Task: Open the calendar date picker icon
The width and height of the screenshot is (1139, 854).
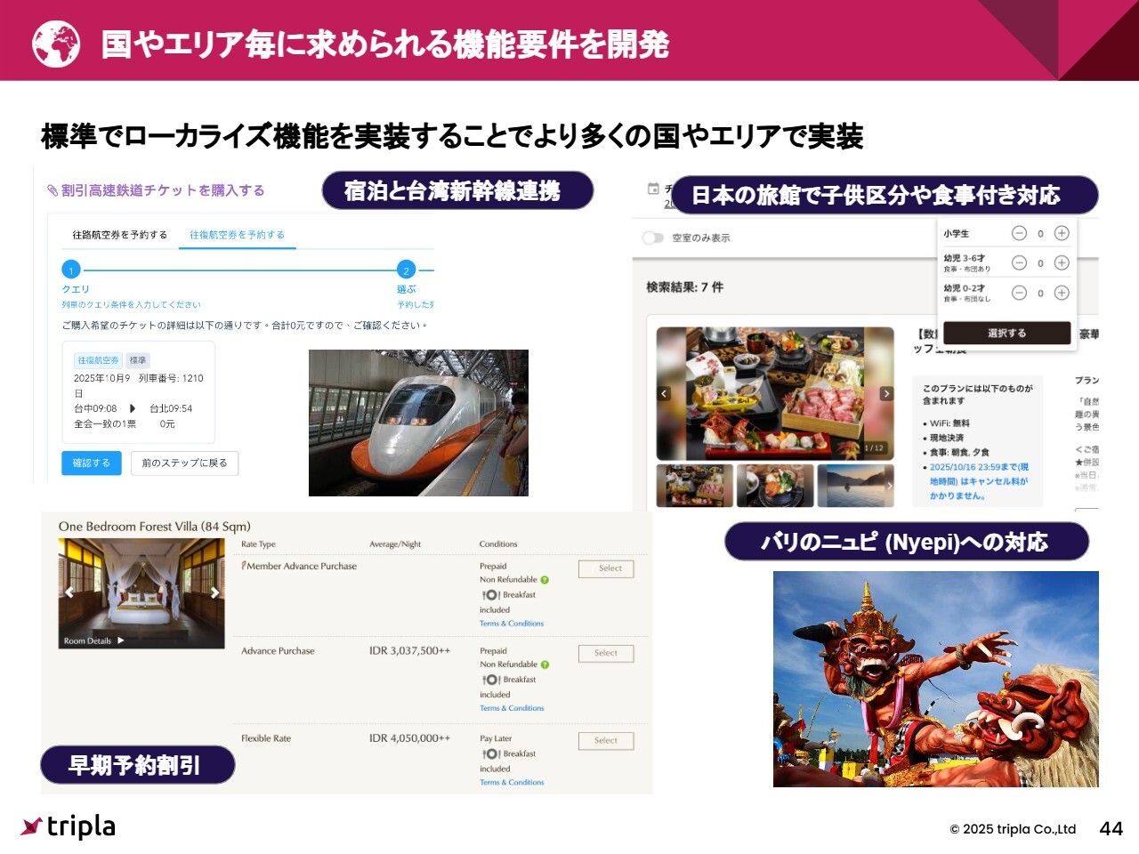Action: (x=653, y=189)
